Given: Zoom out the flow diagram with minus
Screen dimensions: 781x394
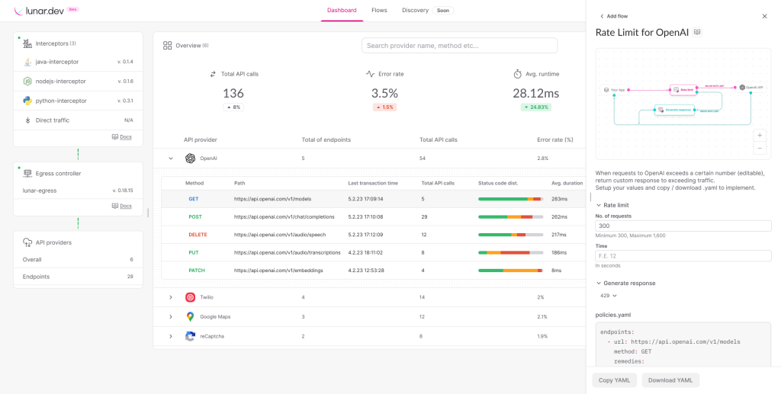Looking at the screenshot, I should 759,148.
